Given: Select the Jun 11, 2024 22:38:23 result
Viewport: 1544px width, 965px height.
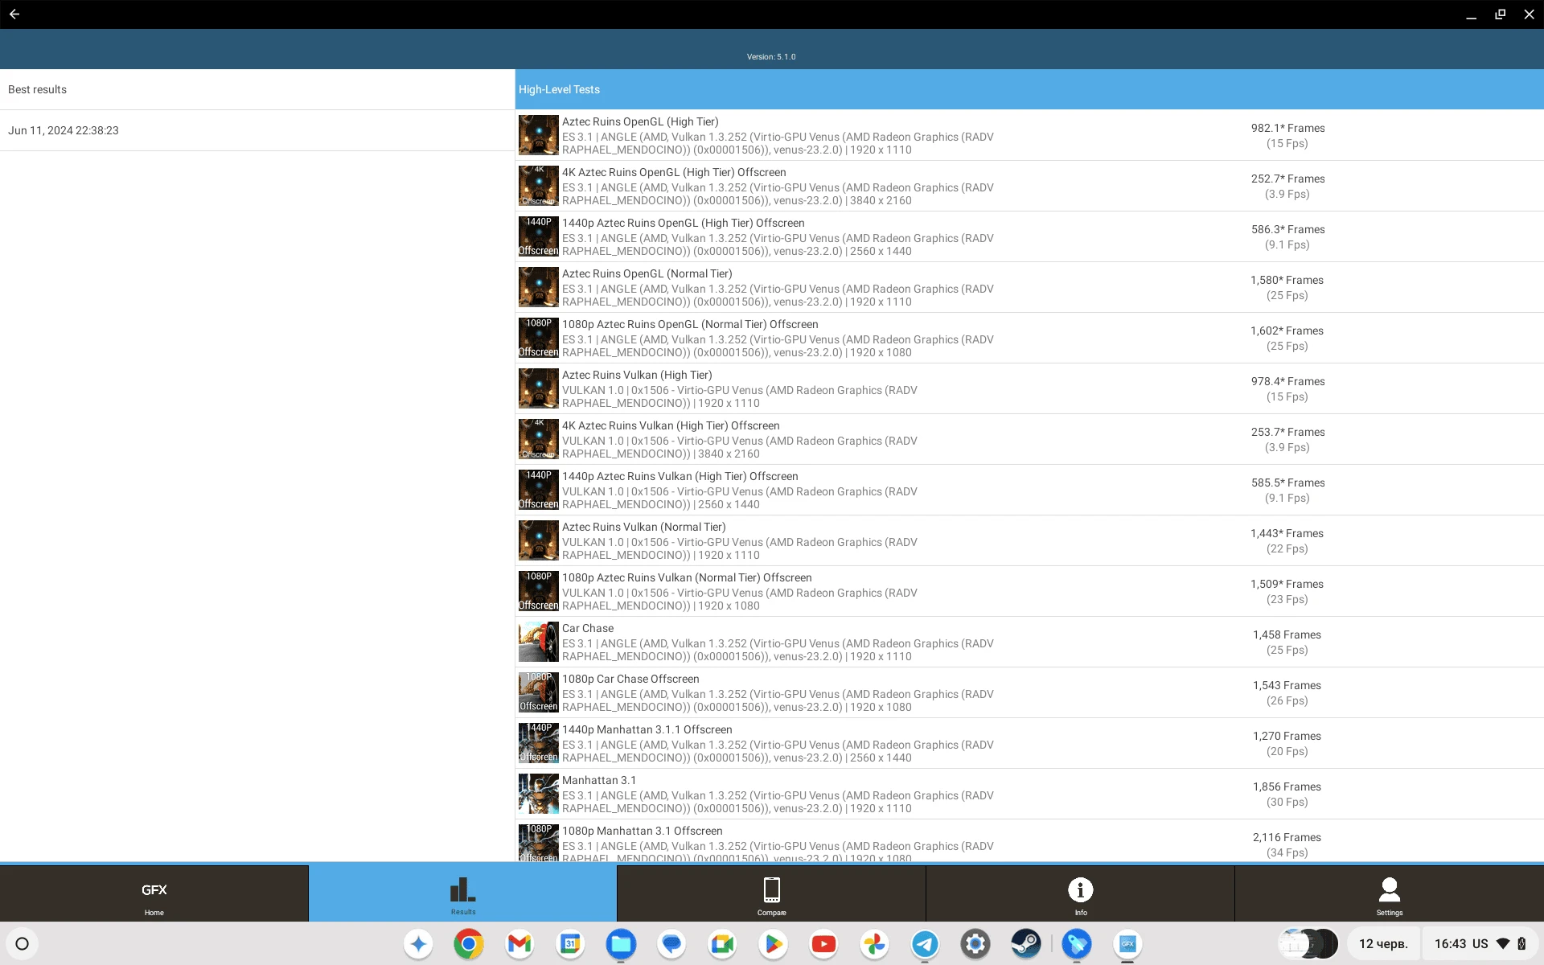Looking at the screenshot, I should [257, 130].
